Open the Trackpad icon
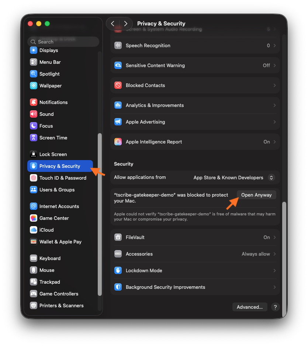This screenshot has height=346, width=308. (x=34, y=282)
